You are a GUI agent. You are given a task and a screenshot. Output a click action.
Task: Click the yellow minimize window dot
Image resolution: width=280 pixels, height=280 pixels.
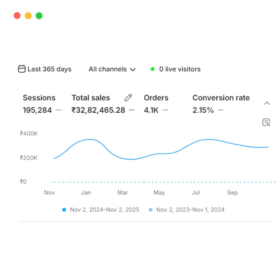coord(28,16)
